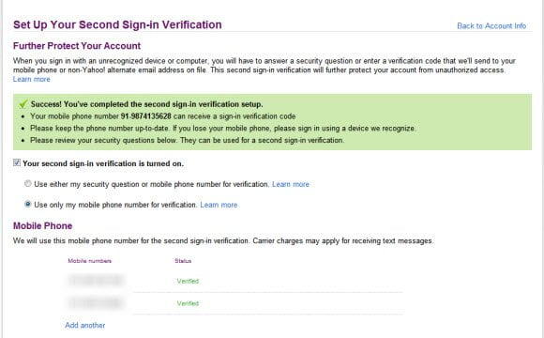Open Learn more beside mobile-only verification option
Screen dimensions: 544x338
point(219,205)
